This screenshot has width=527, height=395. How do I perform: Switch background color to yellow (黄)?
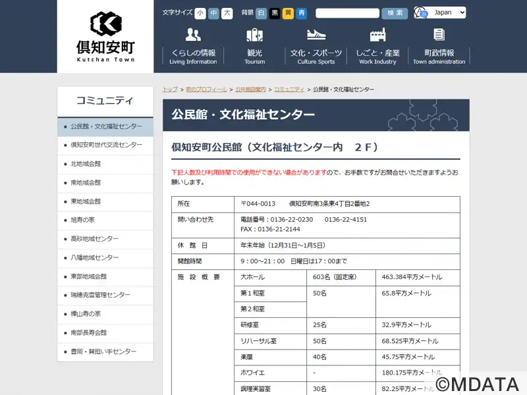288,13
